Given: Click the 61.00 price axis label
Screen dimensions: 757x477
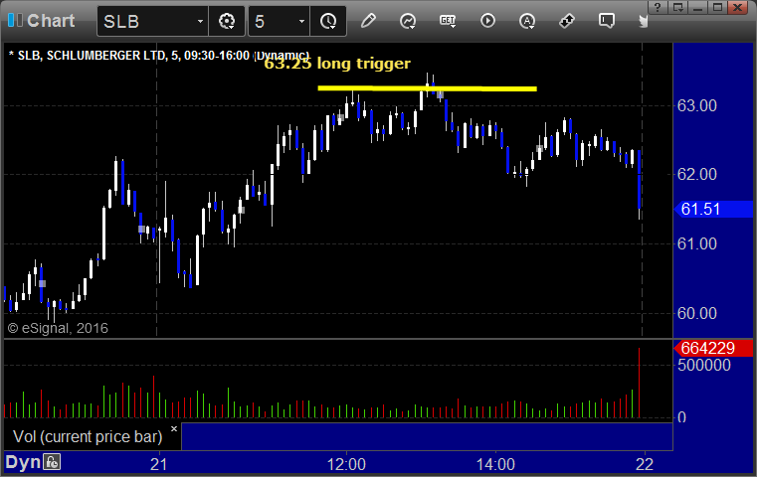Looking at the screenshot, I should point(696,243).
